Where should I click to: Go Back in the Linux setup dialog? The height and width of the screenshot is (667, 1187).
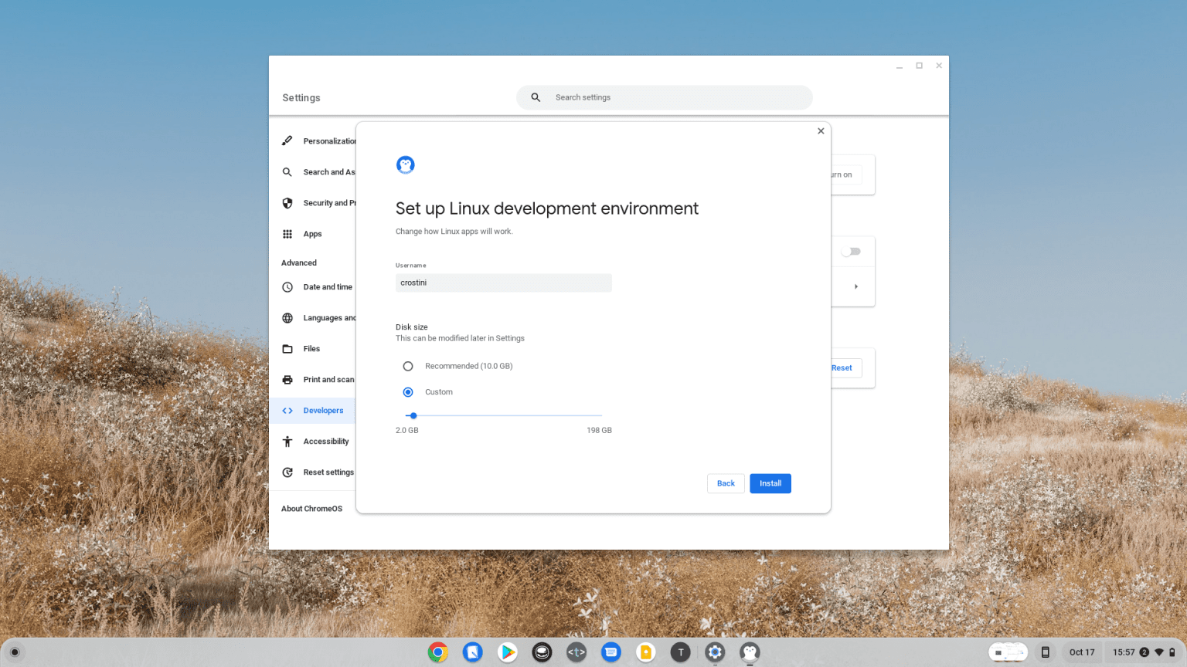click(726, 483)
